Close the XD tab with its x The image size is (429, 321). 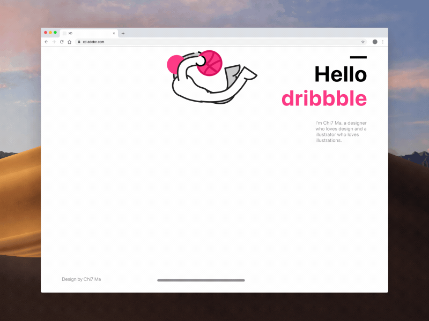[114, 33]
